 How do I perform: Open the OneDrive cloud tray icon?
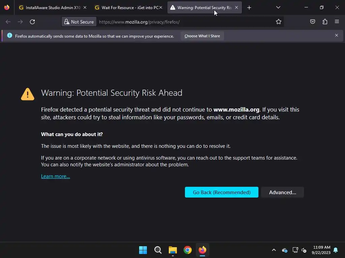pos(285,250)
